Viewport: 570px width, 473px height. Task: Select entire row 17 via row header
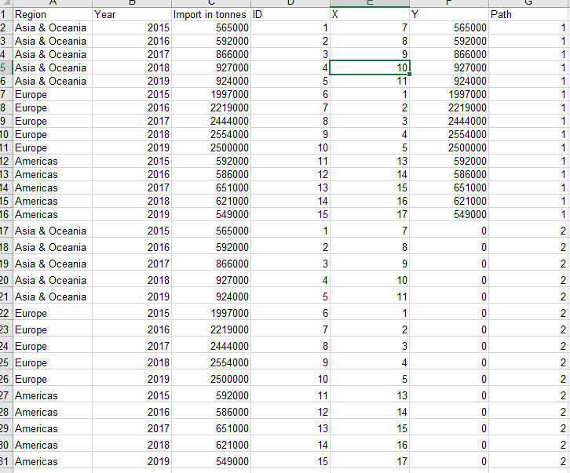click(5, 231)
